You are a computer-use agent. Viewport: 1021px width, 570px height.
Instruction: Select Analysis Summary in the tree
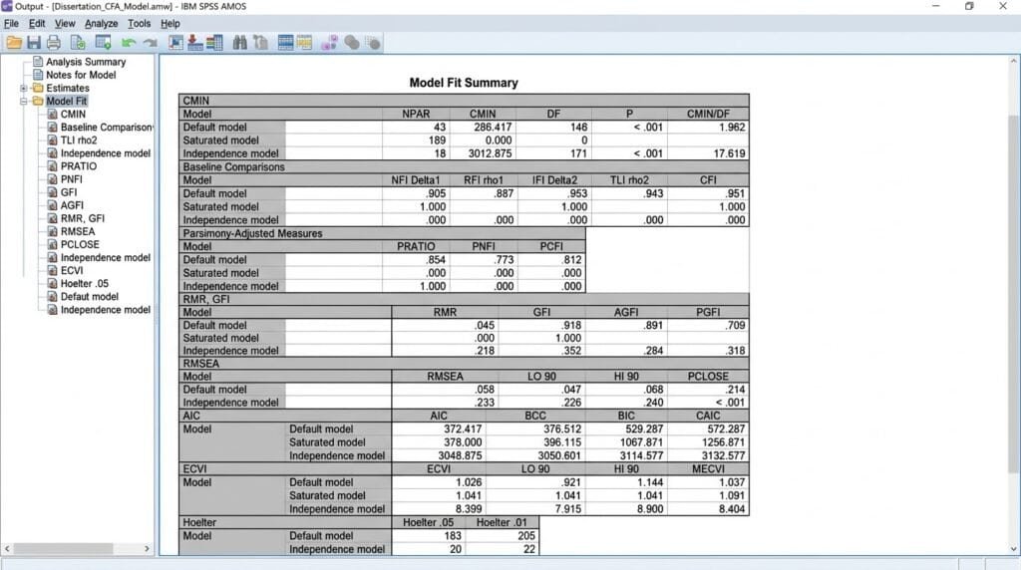[x=86, y=62]
